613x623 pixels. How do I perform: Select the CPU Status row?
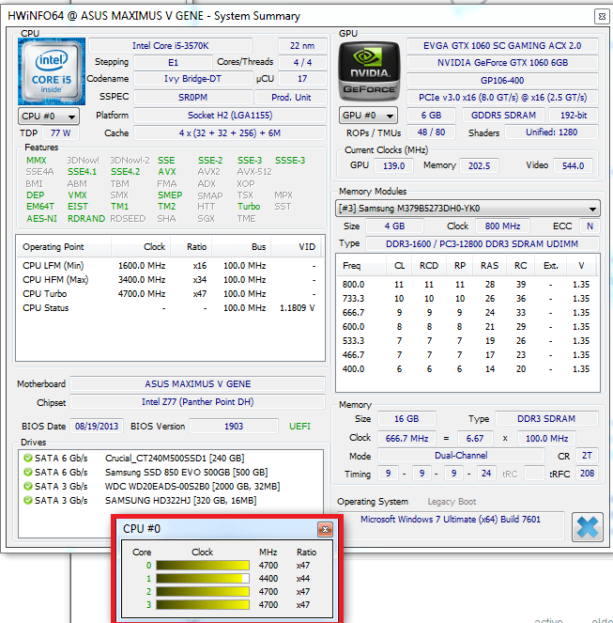point(170,308)
